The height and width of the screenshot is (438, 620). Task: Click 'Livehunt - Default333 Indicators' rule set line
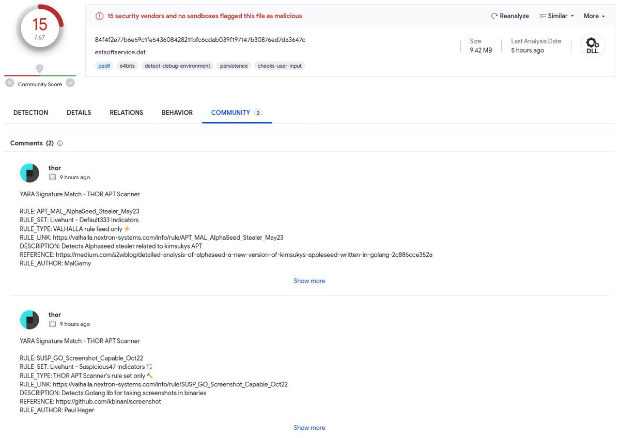pos(79,220)
